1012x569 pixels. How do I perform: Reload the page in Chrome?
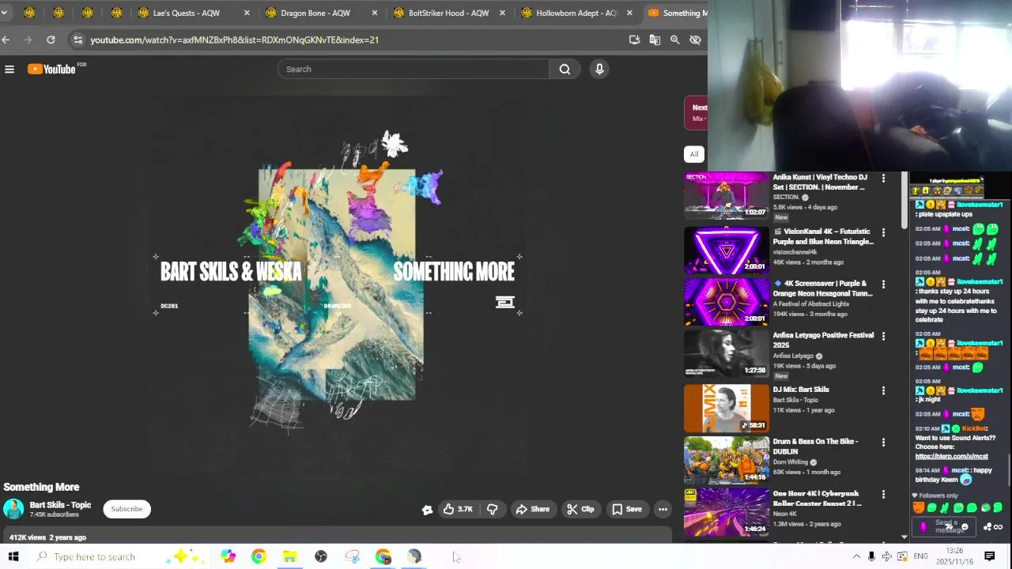(51, 40)
